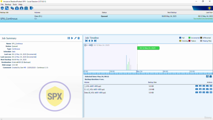Click the timeline zoom out minus button
The height and width of the screenshot is (120, 213).
[x=85, y=45]
